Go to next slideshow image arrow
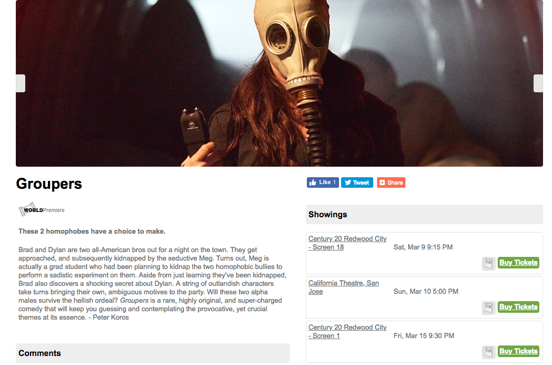 coord(538,83)
